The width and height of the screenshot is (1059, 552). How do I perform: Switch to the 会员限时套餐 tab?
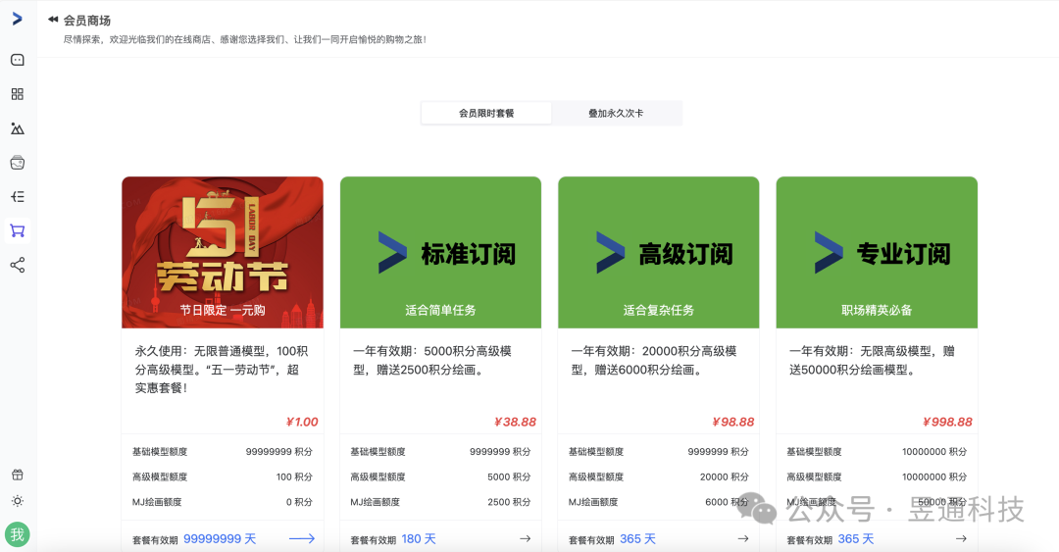point(486,113)
